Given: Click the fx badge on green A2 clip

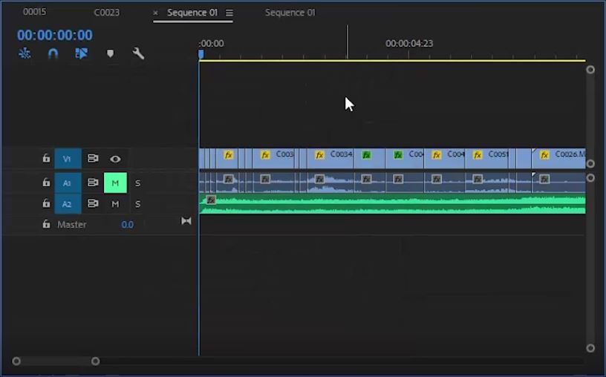Looking at the screenshot, I should coord(211,200).
